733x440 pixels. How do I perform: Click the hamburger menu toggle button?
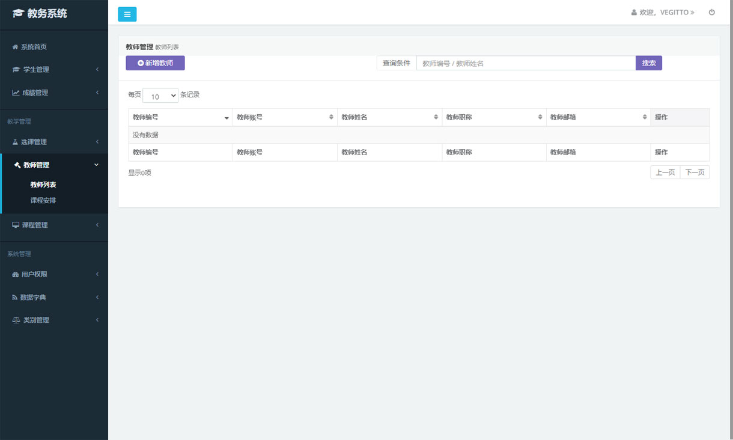[x=127, y=14]
